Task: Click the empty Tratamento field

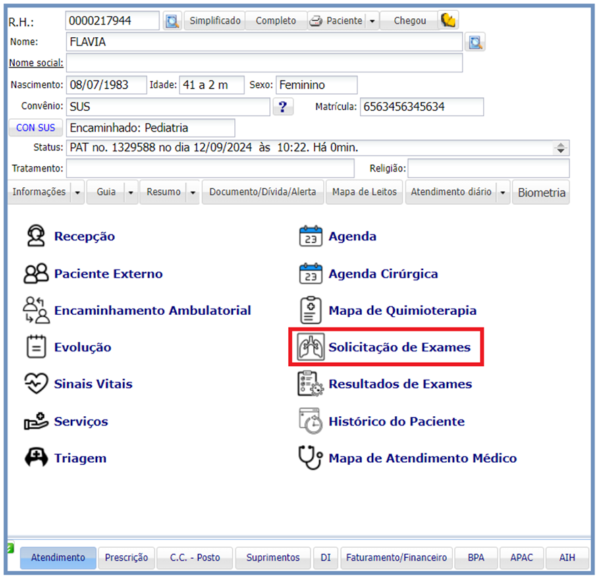Action: coord(210,168)
